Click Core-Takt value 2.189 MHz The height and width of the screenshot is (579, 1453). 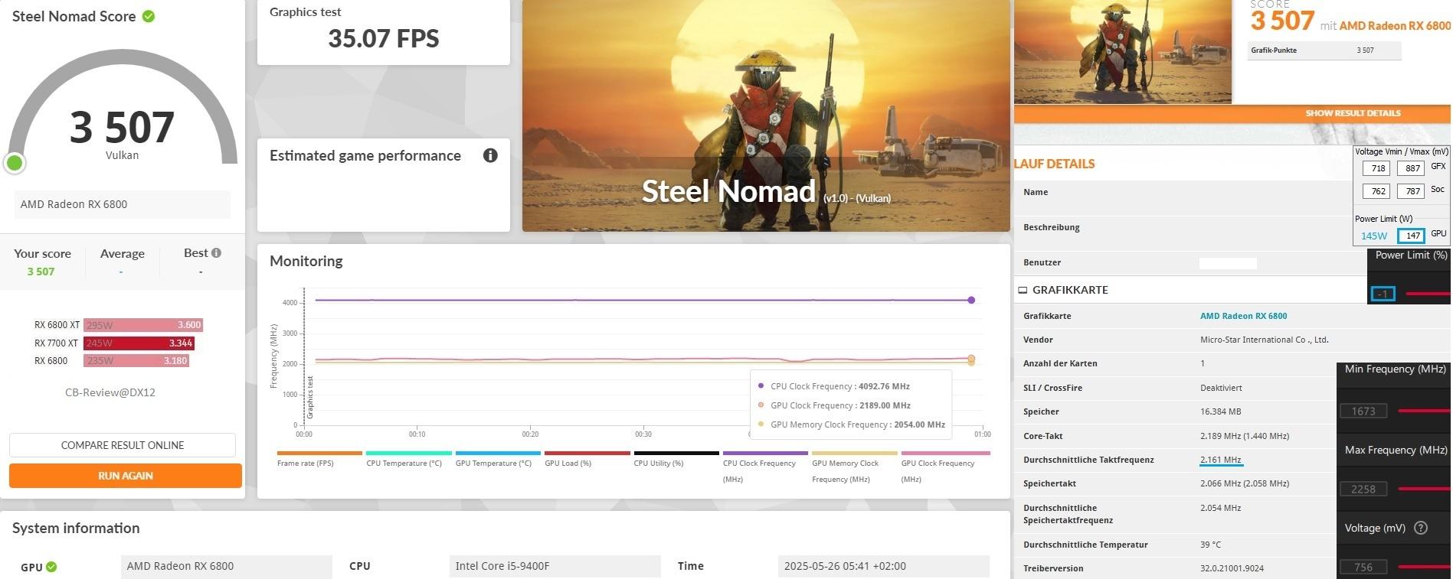pos(1245,436)
